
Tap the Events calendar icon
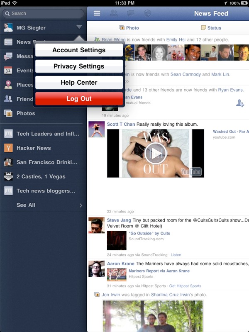point(8,71)
